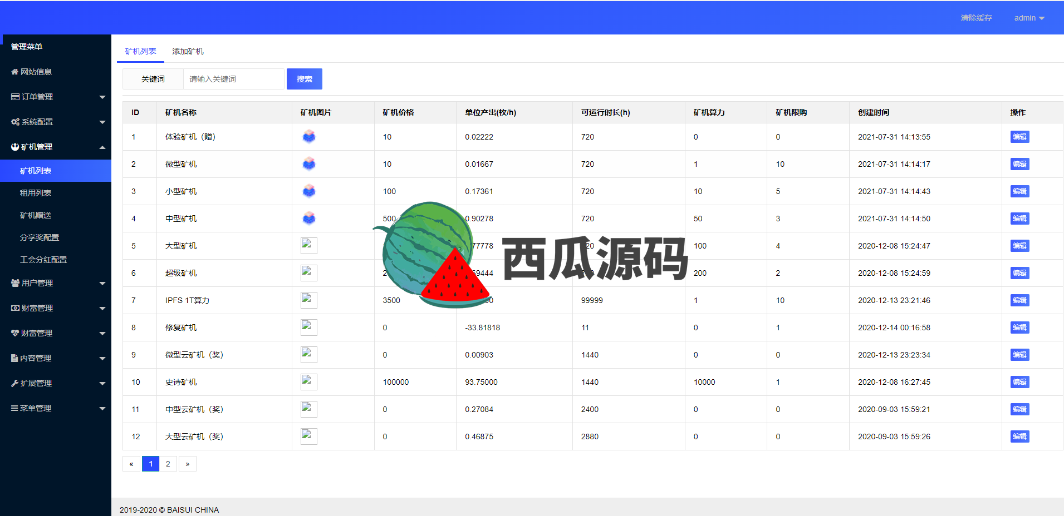The width and height of the screenshot is (1064, 516).
Task: Open image thumbnail for 体验矿机（赠）
Action: 309,136
